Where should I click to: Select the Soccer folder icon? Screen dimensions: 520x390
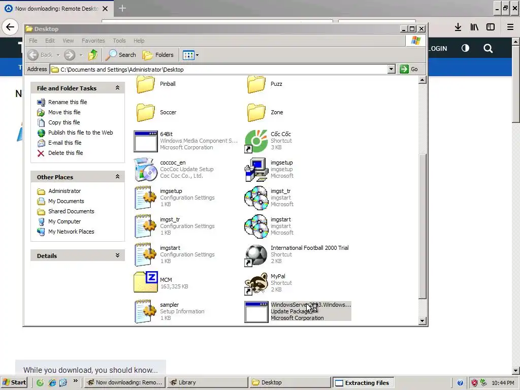click(146, 112)
